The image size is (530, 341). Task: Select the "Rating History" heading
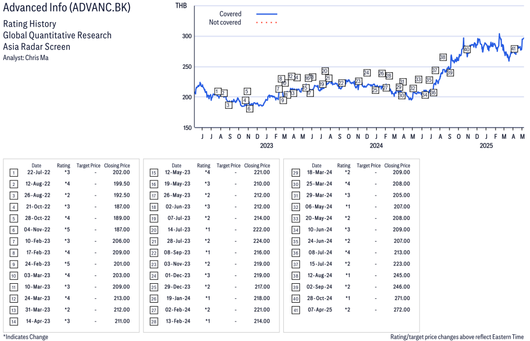tap(30, 24)
